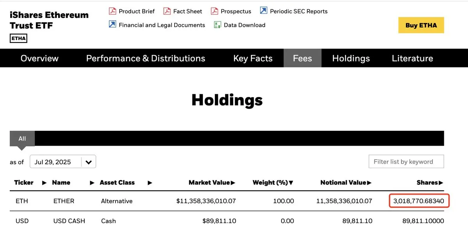Sort the Weight (%) column descending arrow

tap(291, 183)
